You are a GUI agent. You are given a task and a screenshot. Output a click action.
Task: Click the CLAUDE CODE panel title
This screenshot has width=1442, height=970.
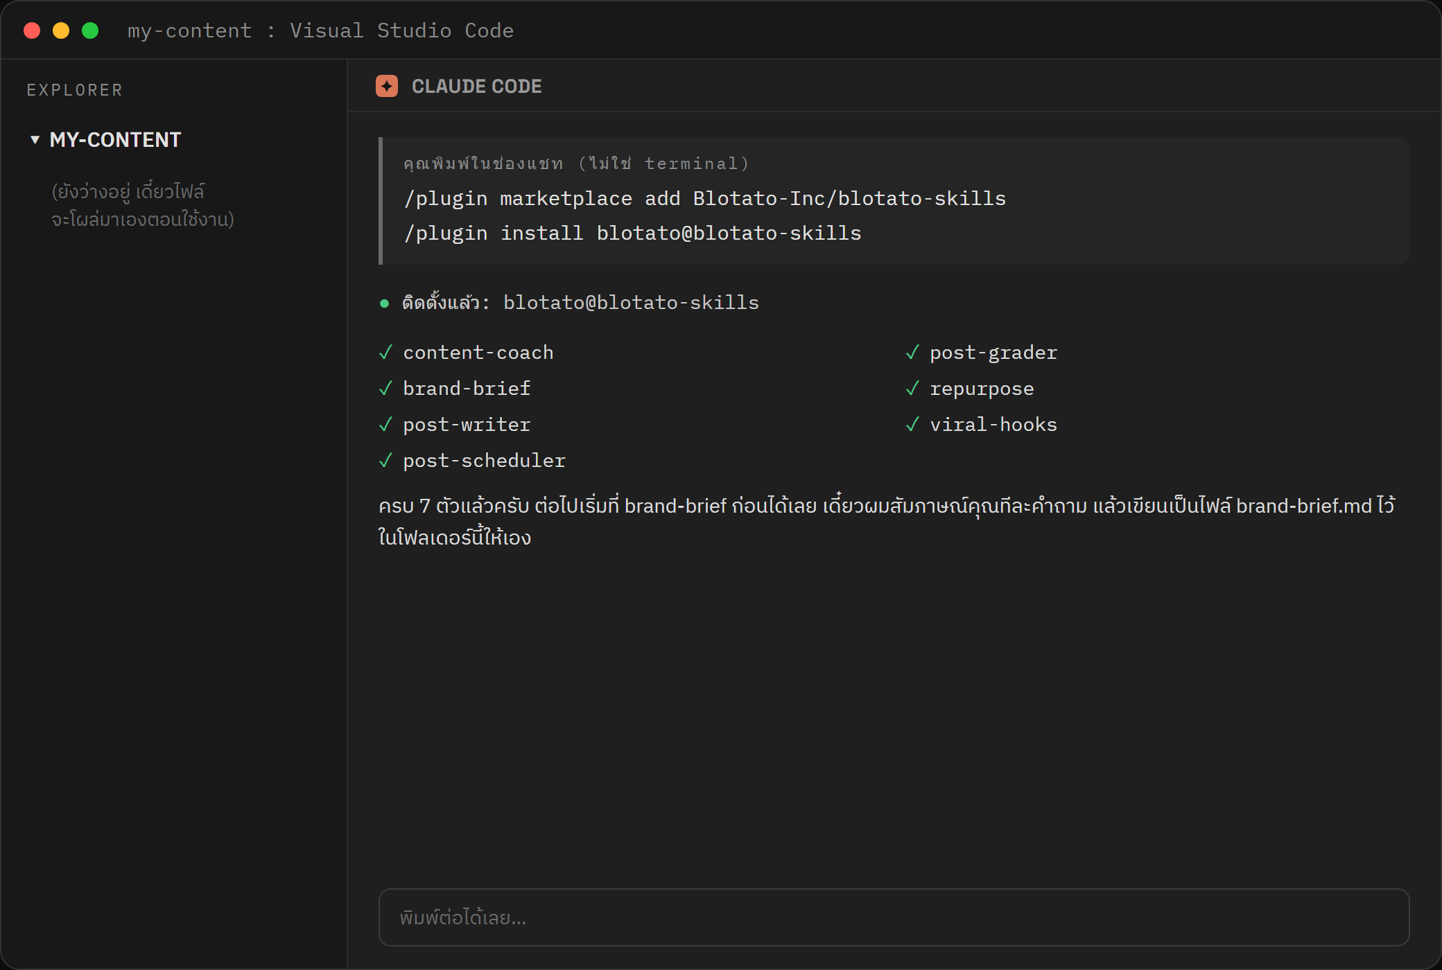tap(477, 86)
